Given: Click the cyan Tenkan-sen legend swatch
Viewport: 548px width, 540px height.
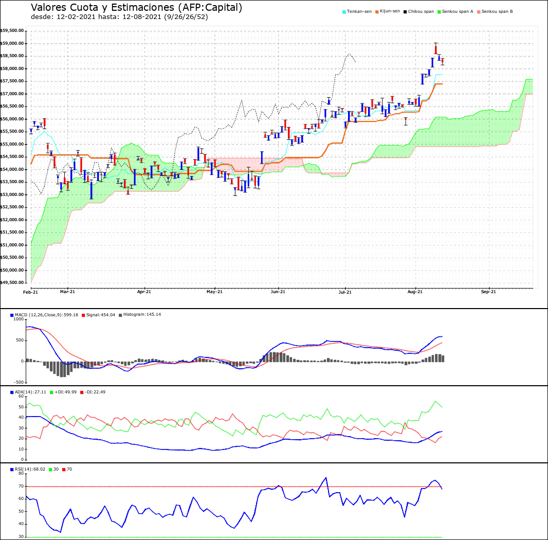Looking at the screenshot, I should [x=344, y=12].
